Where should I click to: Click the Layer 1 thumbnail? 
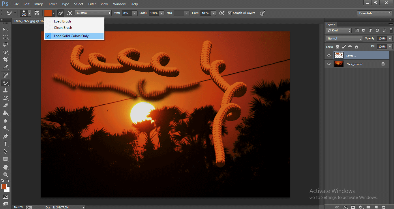339,56
